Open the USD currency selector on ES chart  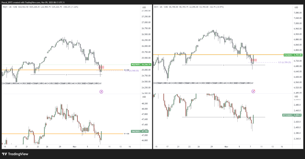(296, 7)
